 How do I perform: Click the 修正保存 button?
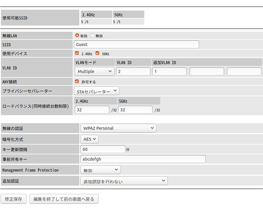point(14,199)
